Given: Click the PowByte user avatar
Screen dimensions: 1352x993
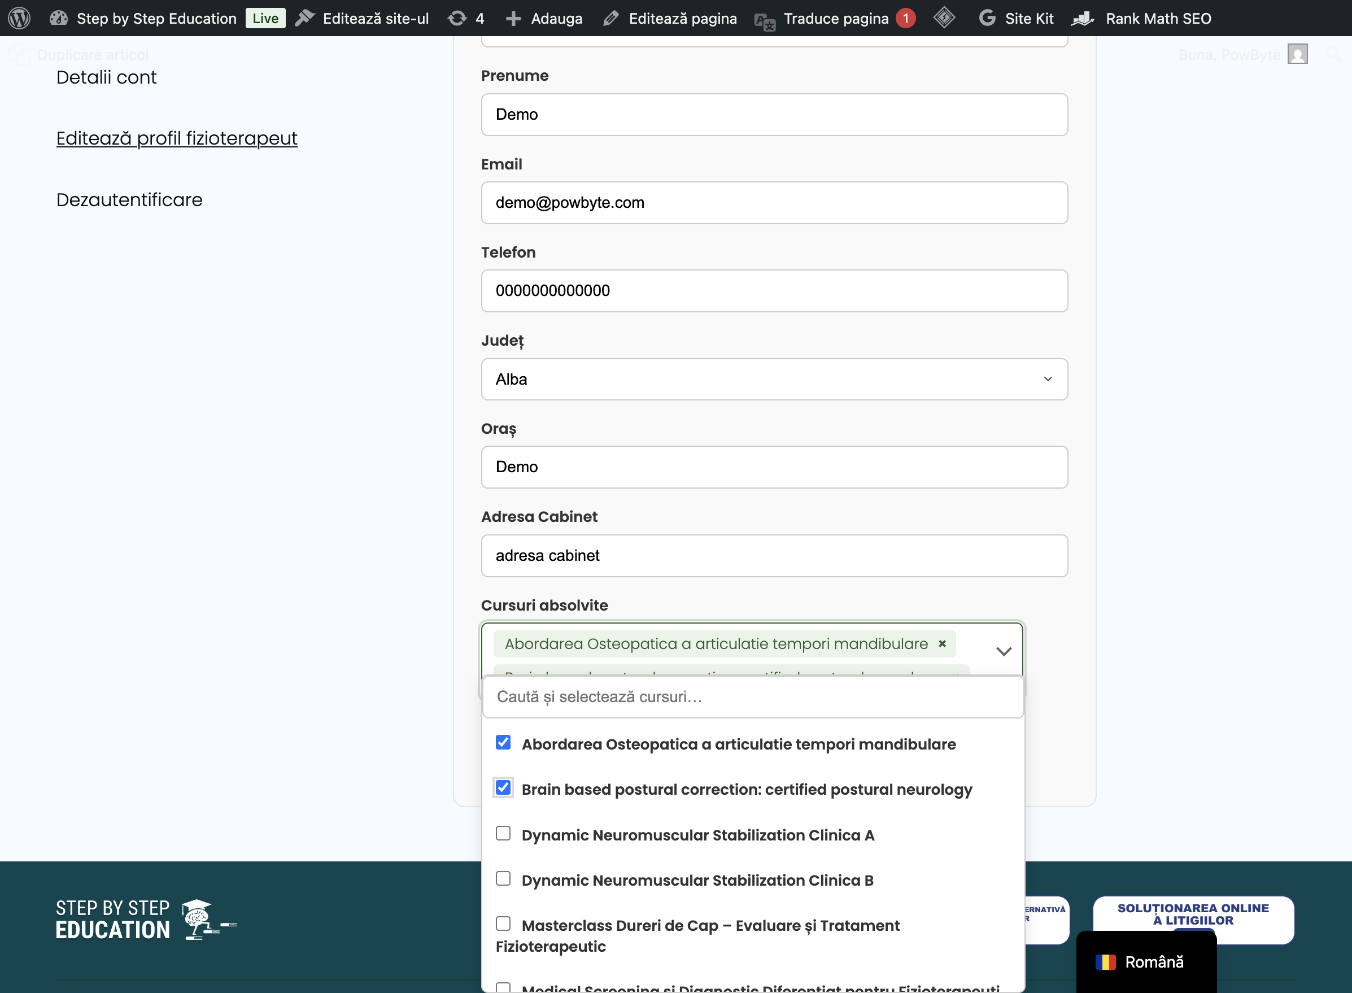Looking at the screenshot, I should 1297,54.
